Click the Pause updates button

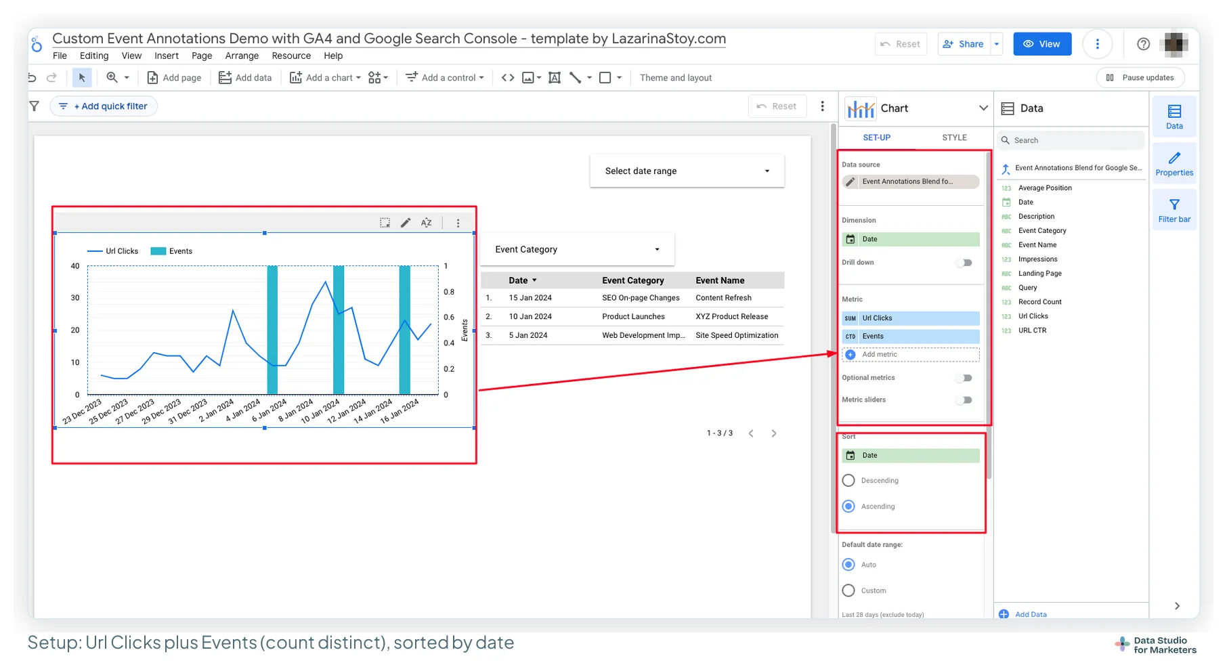(1140, 78)
